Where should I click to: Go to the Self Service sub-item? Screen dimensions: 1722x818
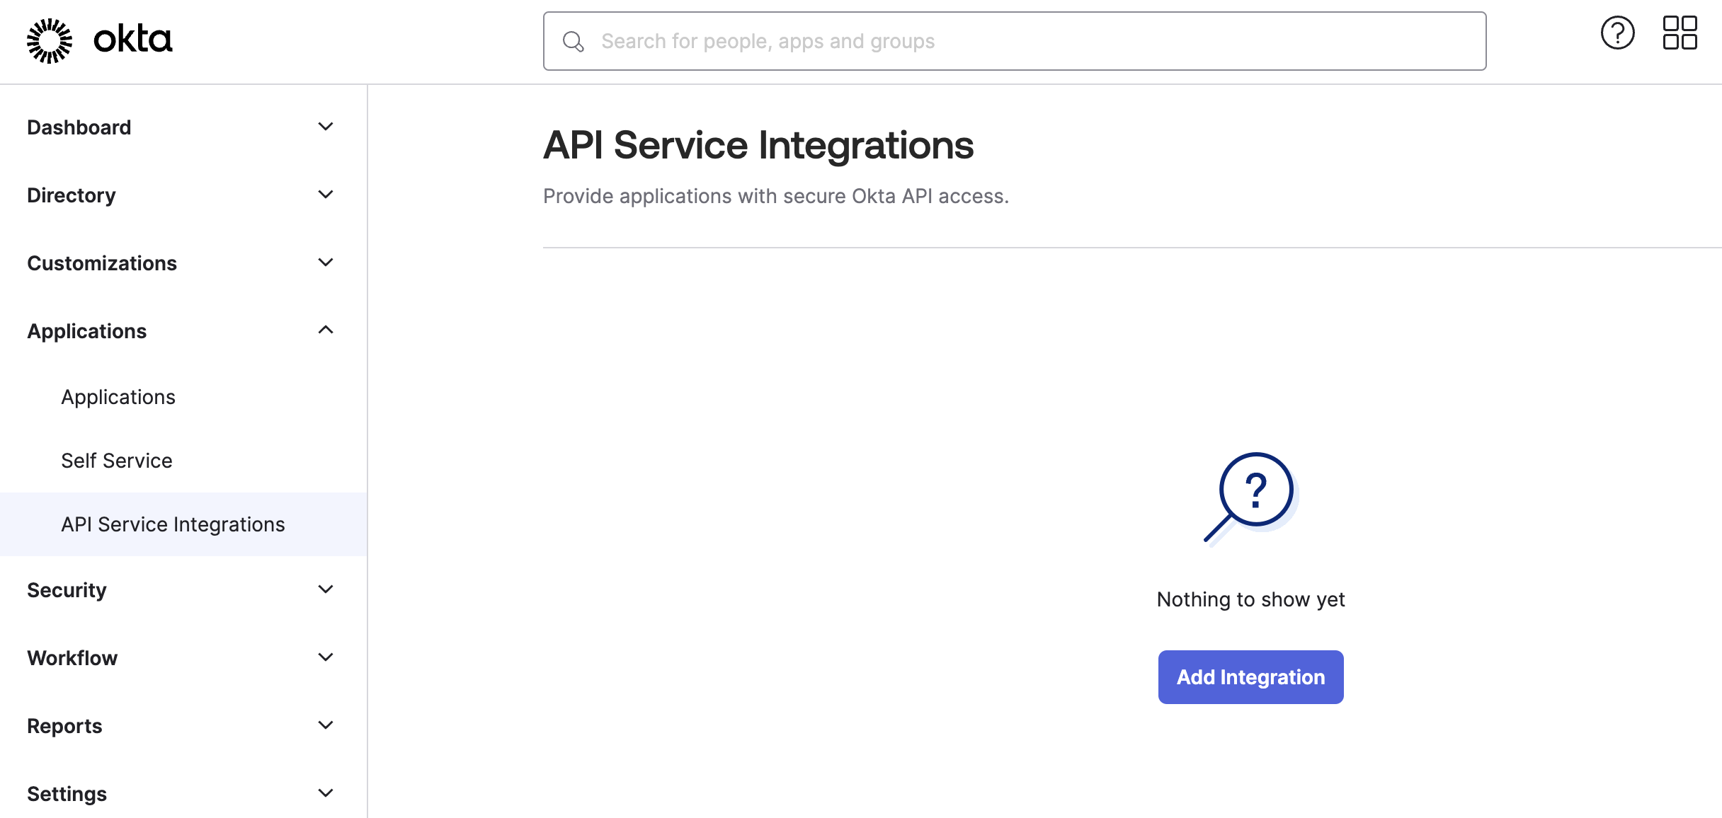pos(117,461)
